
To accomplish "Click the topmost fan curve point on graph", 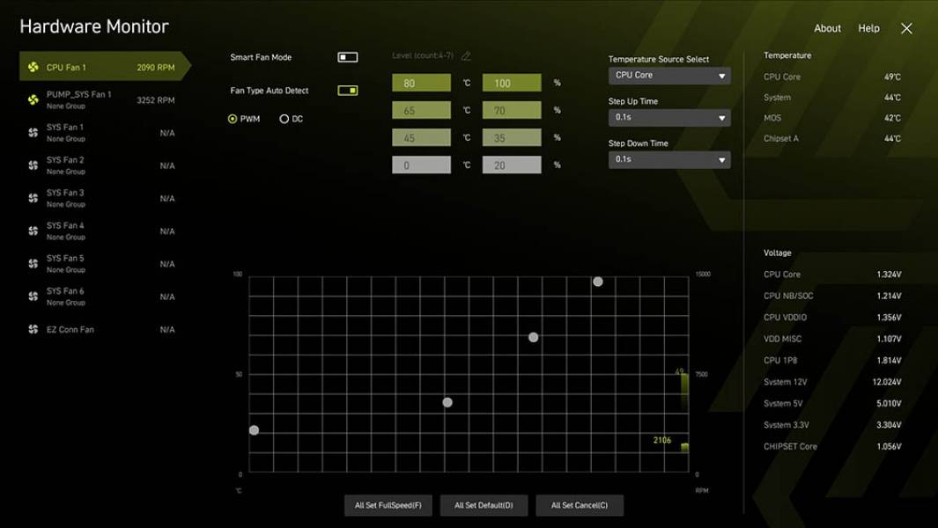I will (598, 282).
